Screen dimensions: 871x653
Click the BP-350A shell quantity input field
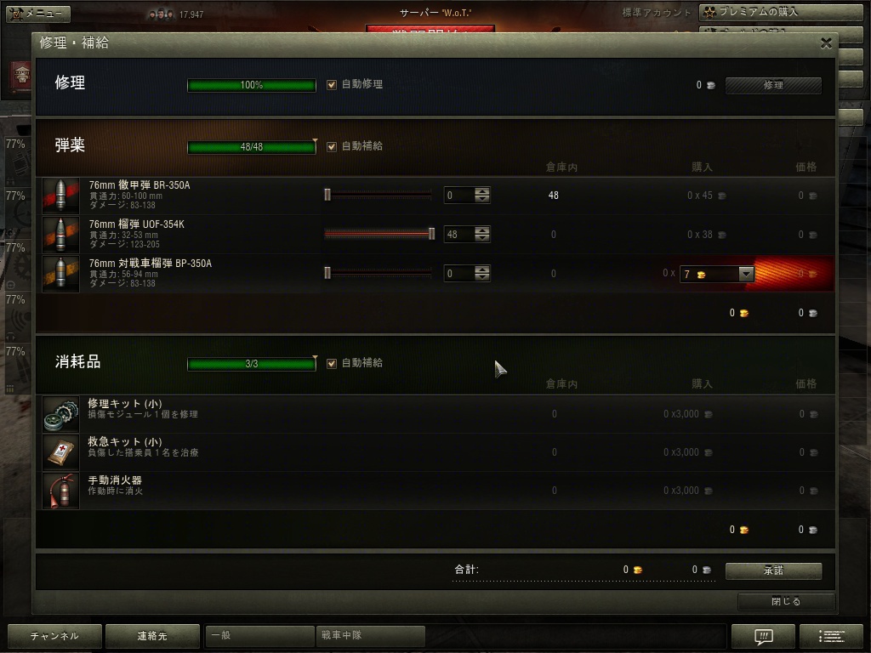pyautogui.click(x=458, y=273)
